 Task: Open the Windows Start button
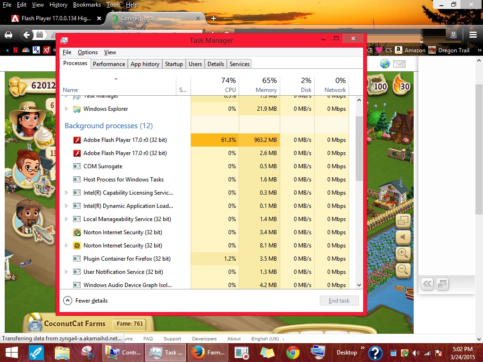click(x=12, y=353)
